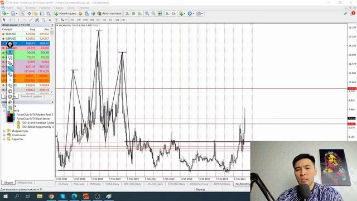The width and height of the screenshot is (357, 201).
Task: Select the Fibonacci retracement tool
Action: pos(44,20)
